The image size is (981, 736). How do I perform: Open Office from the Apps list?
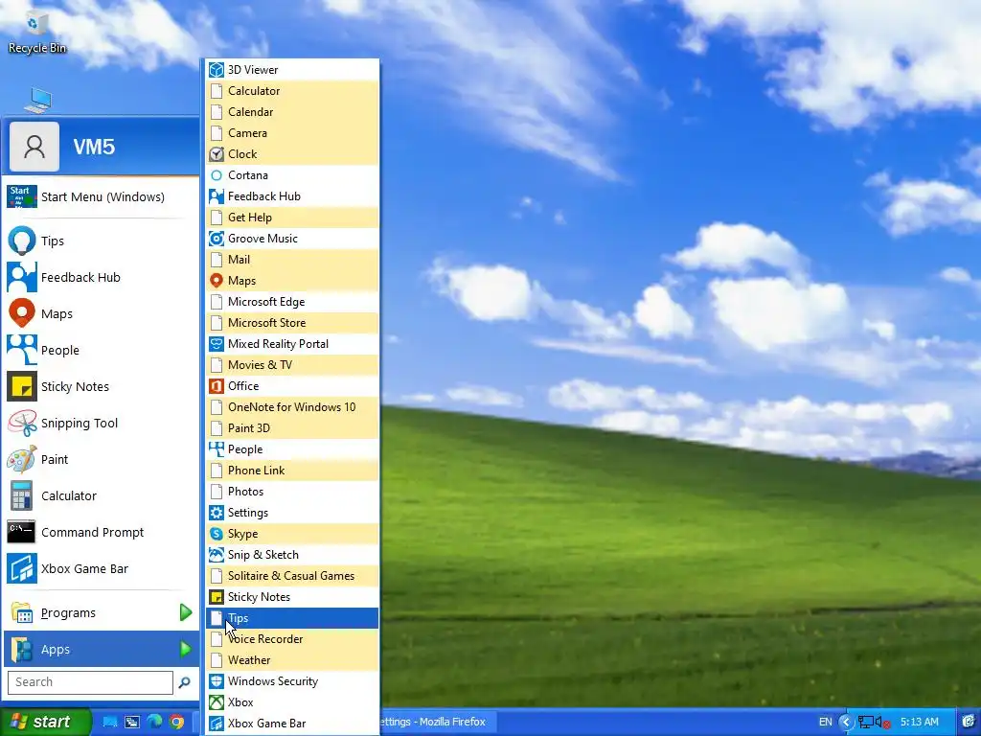292,386
